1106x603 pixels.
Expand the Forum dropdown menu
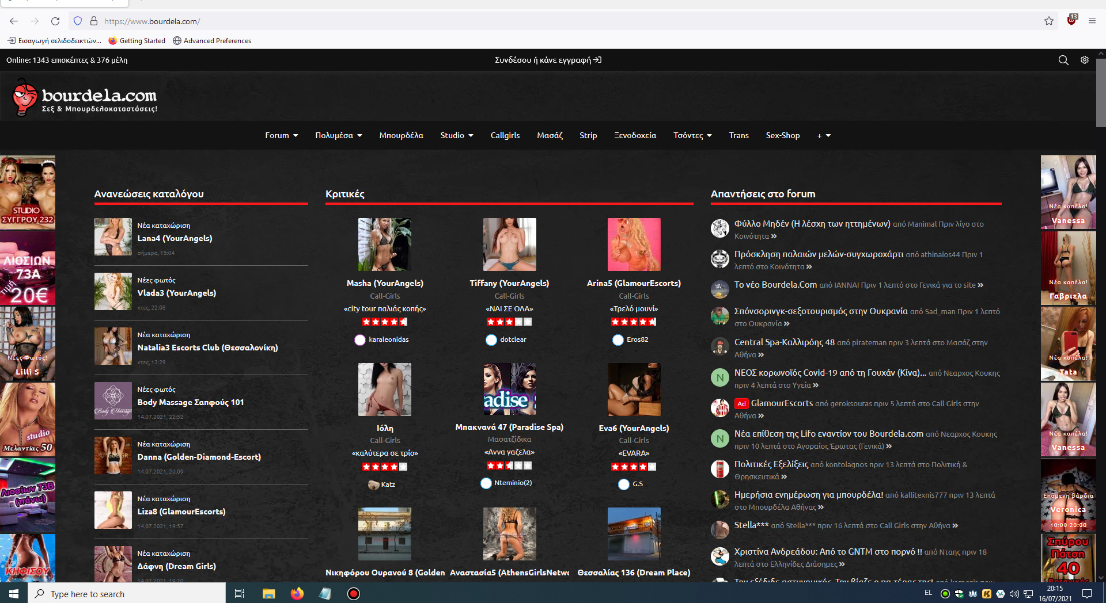[282, 135]
